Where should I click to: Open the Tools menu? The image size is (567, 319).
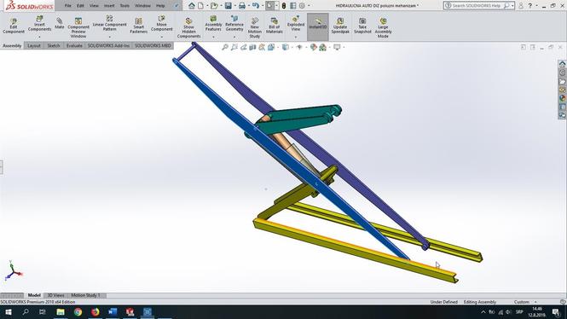coord(124,6)
